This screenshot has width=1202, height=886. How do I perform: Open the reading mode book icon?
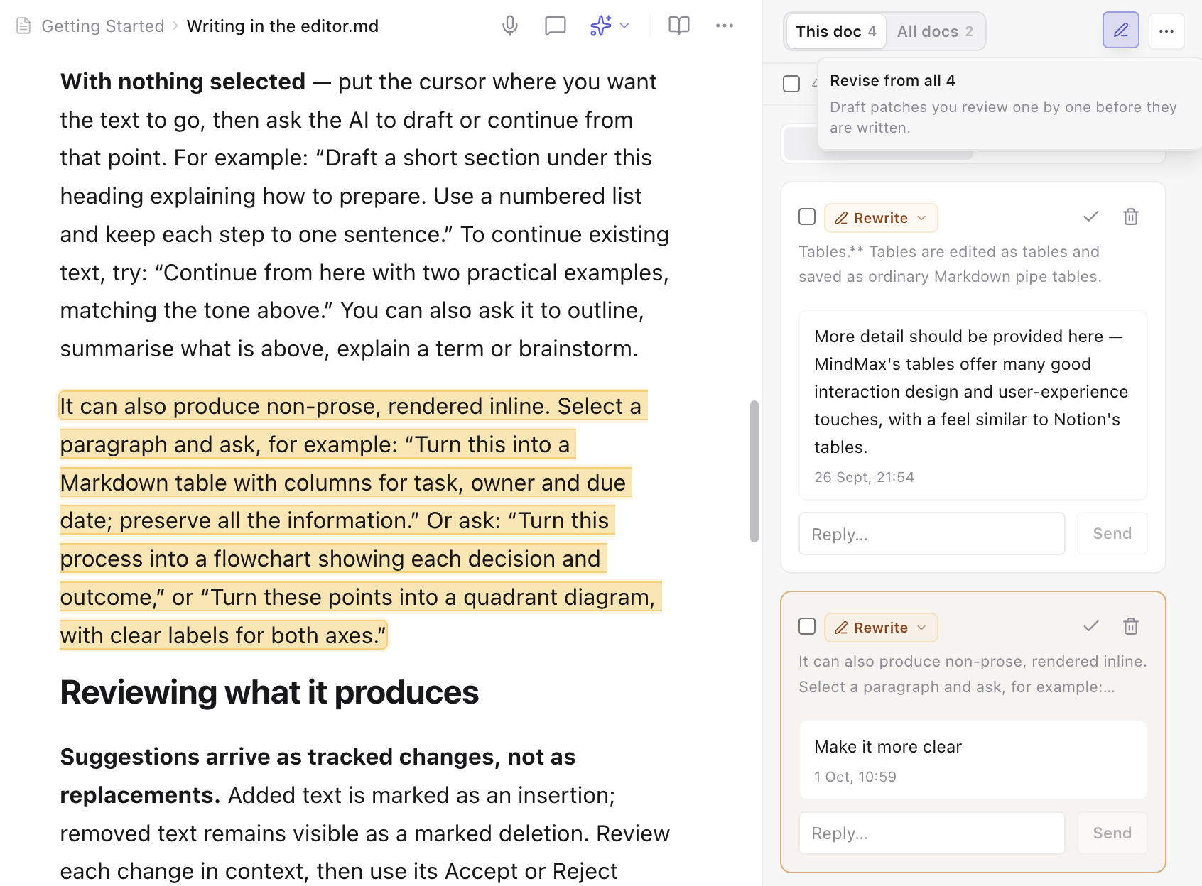pos(678,26)
